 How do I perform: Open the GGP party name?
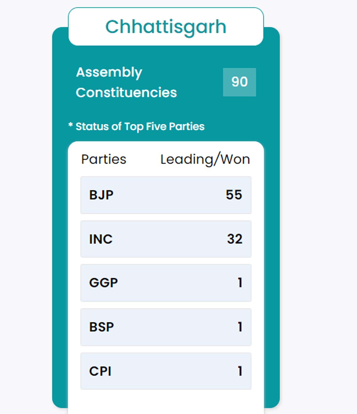pos(104,283)
